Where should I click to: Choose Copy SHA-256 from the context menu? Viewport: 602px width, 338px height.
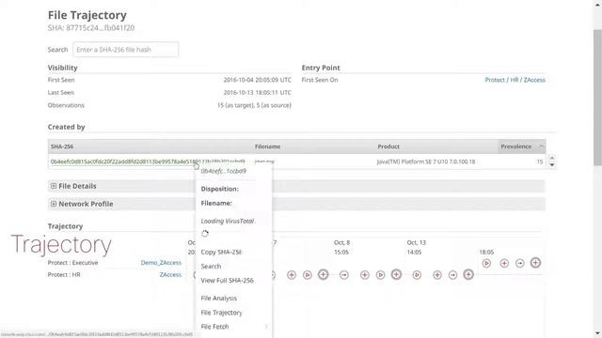[221, 253]
